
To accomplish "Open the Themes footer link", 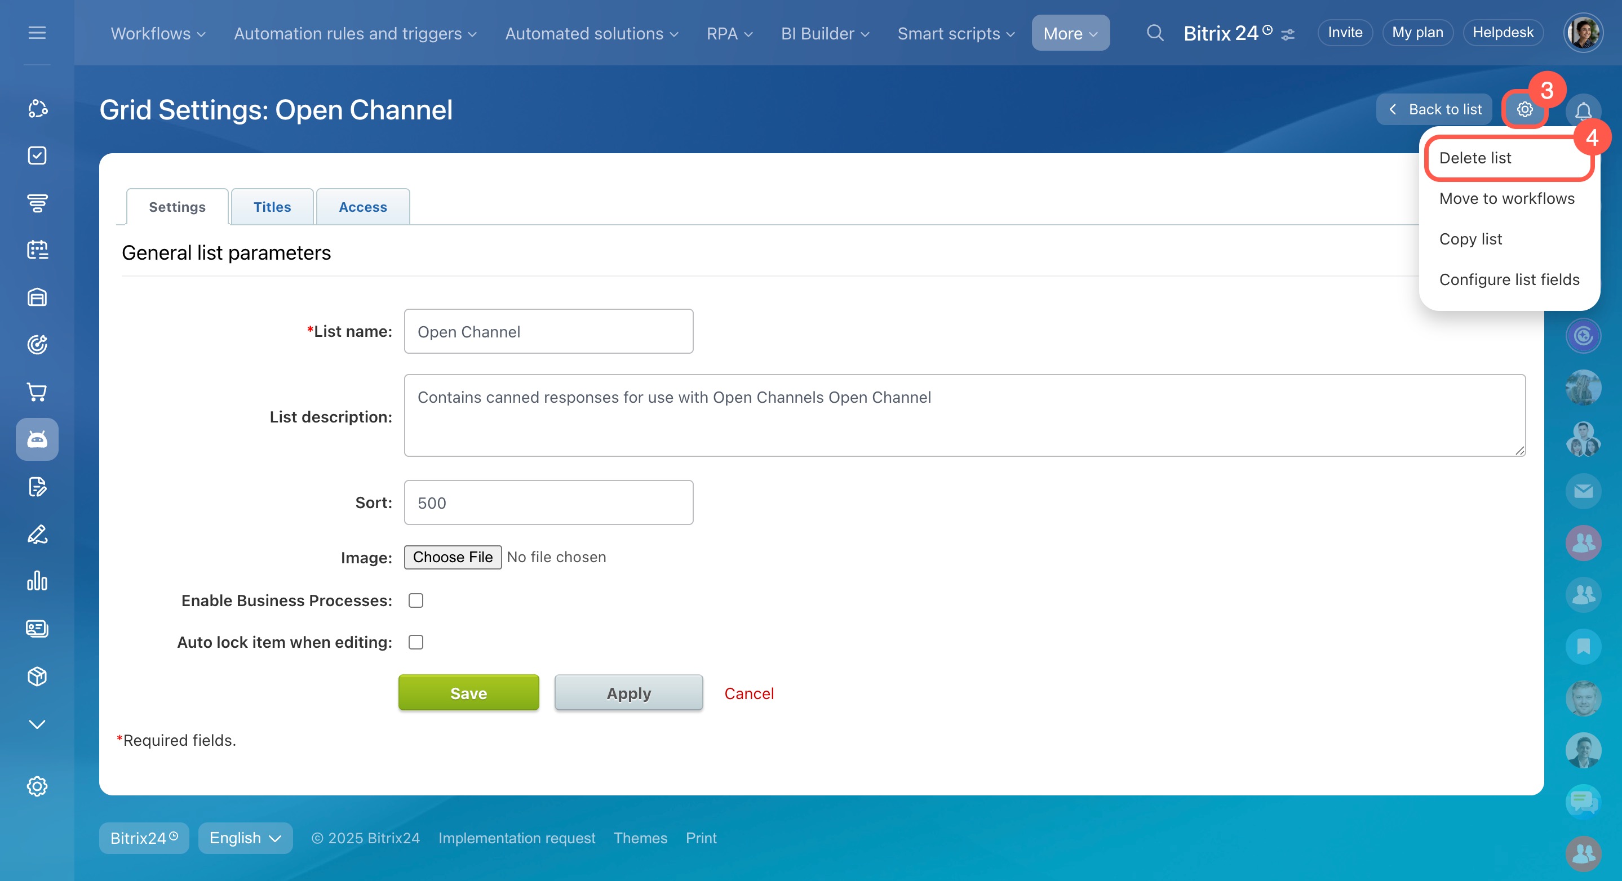I will tap(640, 838).
